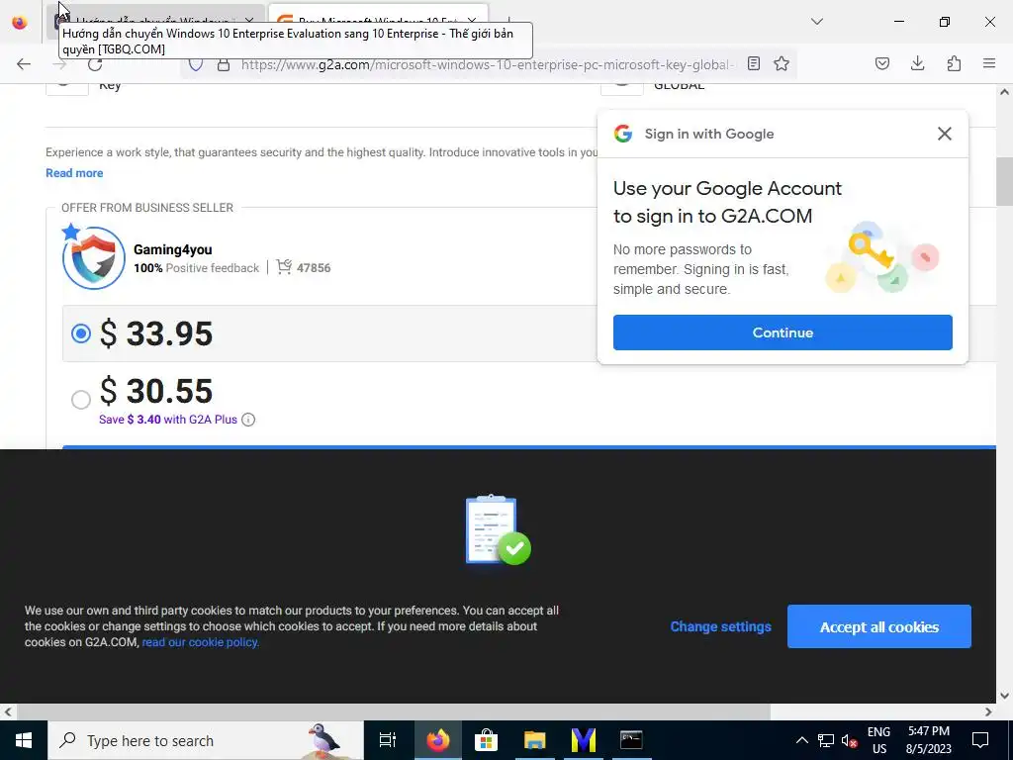Click the padlock site security icon
The height and width of the screenshot is (760, 1013).
(224, 64)
